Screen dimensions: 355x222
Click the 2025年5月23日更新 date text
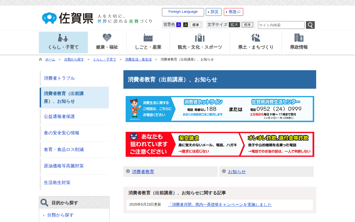(145, 205)
